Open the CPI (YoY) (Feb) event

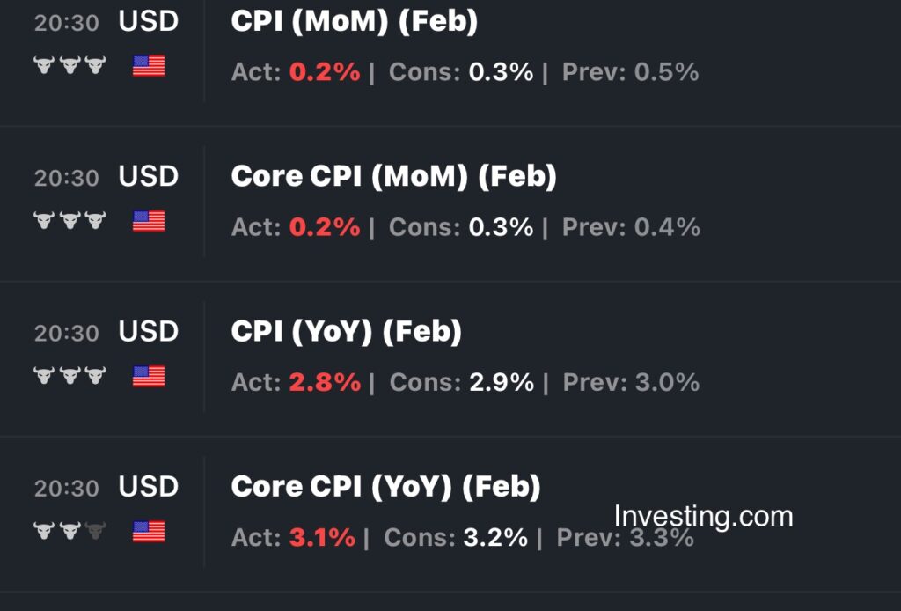346,332
